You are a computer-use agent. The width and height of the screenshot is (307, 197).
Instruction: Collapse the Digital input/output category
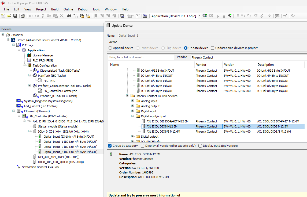tap(133, 116)
